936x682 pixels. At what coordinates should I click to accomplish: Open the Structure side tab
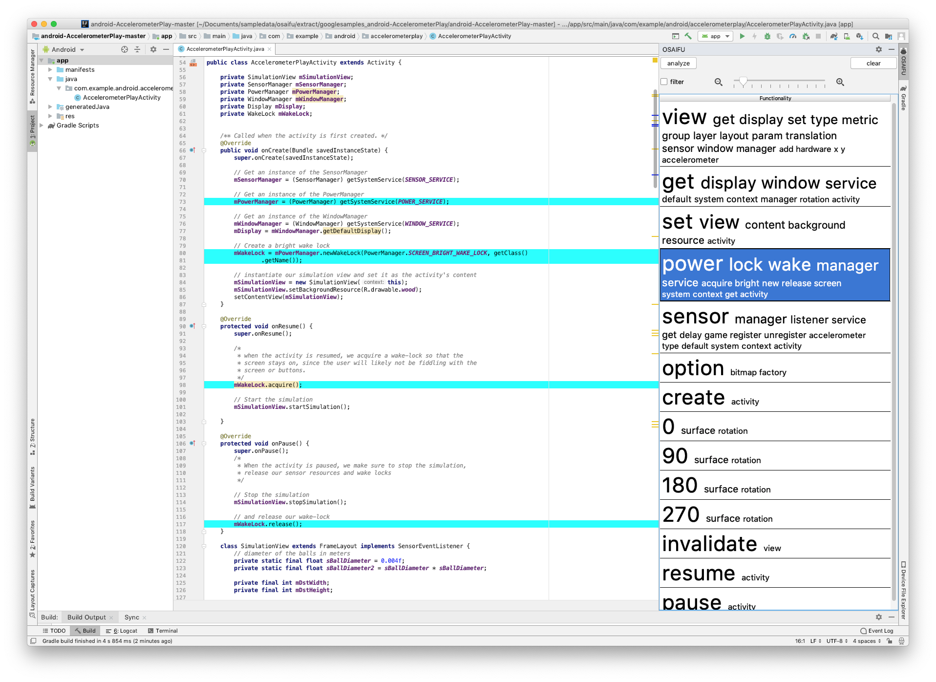coord(32,436)
